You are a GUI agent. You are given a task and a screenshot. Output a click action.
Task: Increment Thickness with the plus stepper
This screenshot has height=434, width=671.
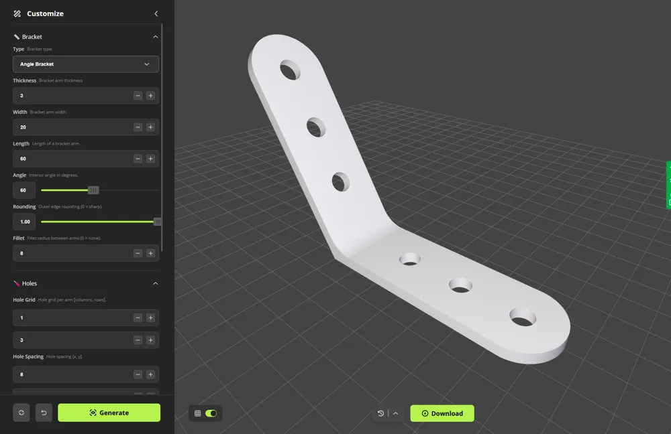coord(150,95)
